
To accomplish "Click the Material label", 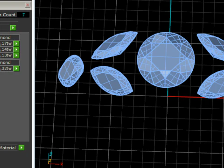I will pos(8,147).
